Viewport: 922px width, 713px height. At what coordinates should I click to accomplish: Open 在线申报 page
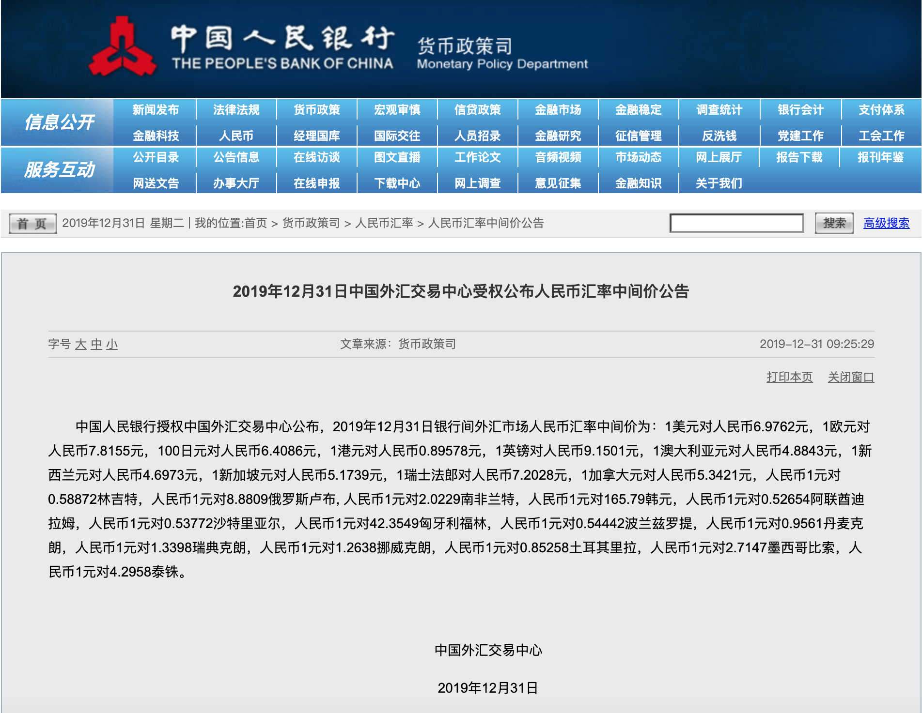pos(317,183)
